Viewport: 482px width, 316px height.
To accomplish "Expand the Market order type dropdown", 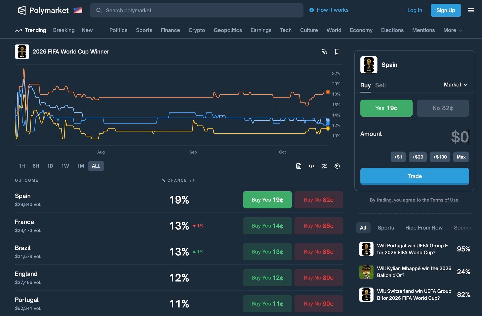I will click(x=455, y=85).
